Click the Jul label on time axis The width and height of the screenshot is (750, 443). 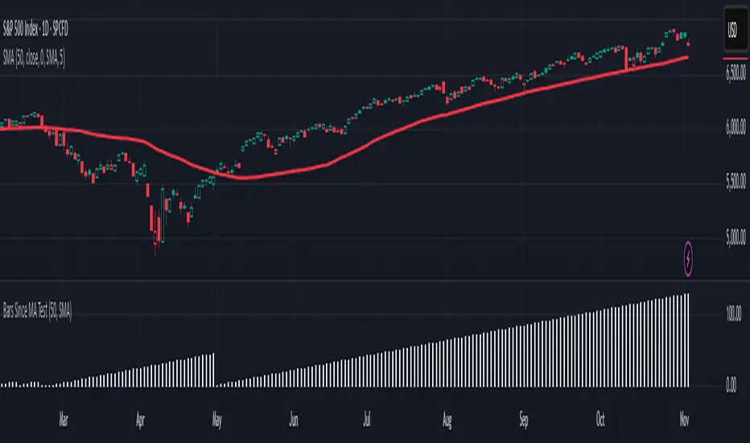367,420
